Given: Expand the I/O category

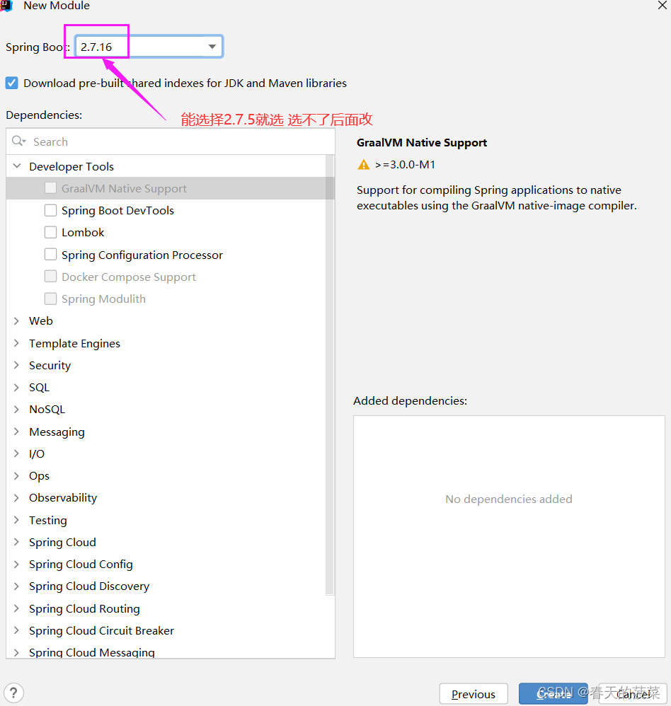Looking at the screenshot, I should click(x=17, y=453).
